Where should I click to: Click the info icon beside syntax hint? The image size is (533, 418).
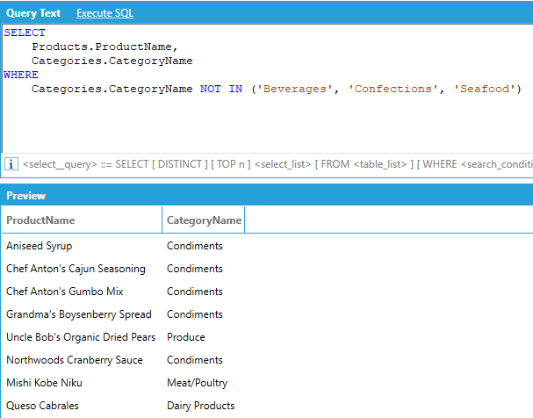[11, 164]
